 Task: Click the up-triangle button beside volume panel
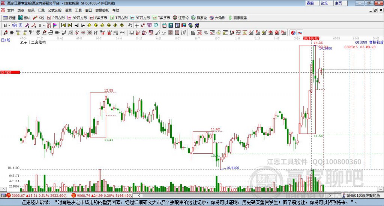click(x=4, y=189)
